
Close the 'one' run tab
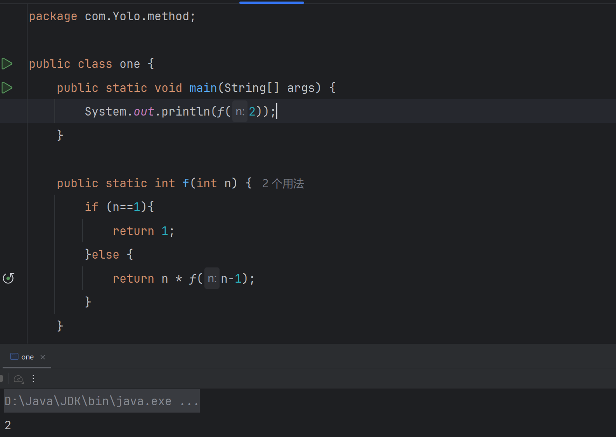pos(43,357)
